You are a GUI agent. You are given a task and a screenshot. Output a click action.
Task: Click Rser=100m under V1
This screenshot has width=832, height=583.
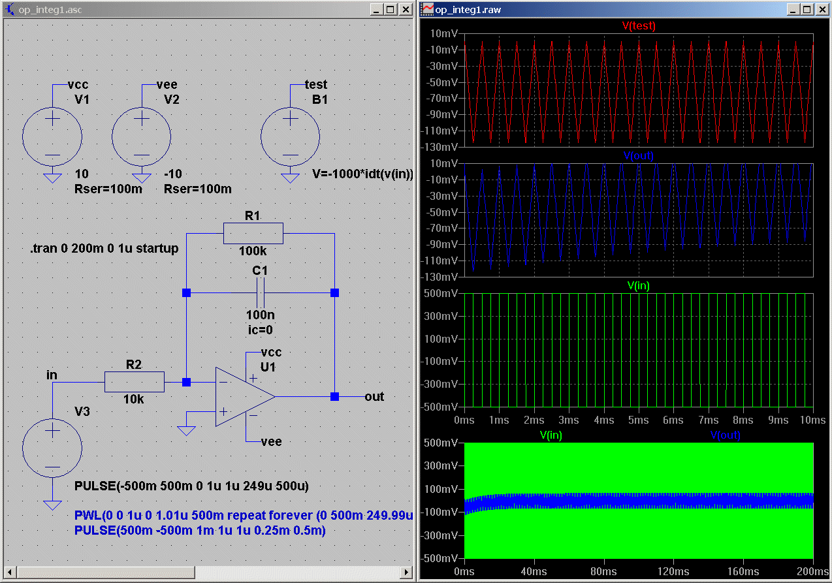tap(109, 189)
